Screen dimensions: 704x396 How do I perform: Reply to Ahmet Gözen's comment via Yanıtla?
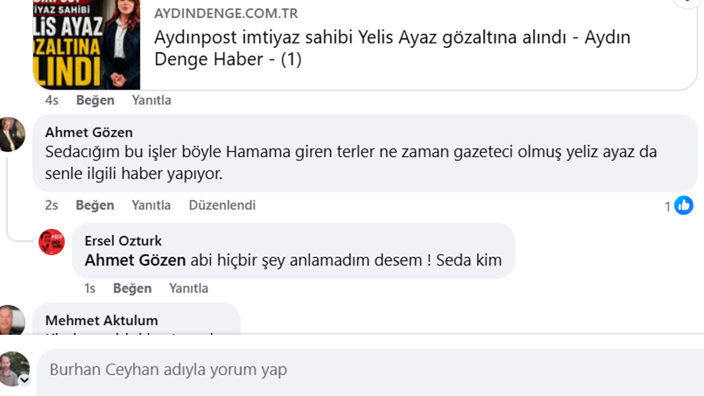151,205
